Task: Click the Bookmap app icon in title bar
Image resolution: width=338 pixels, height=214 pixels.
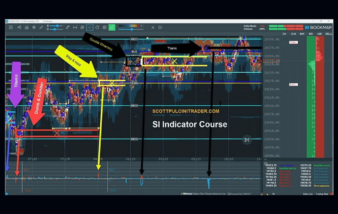Action: click(x=7, y=21)
